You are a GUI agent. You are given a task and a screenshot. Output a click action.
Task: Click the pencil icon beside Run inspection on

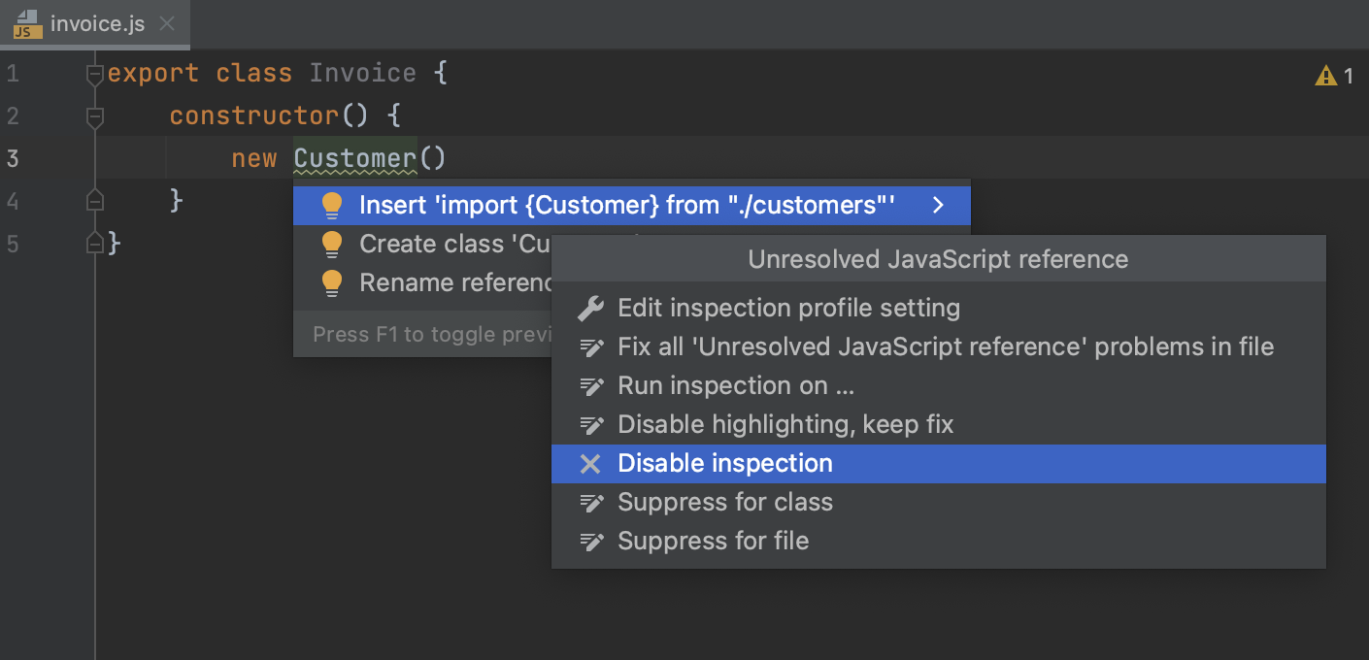(592, 385)
